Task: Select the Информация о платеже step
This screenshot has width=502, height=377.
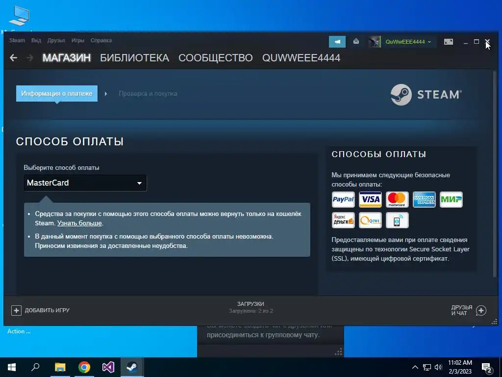Action: [57, 94]
